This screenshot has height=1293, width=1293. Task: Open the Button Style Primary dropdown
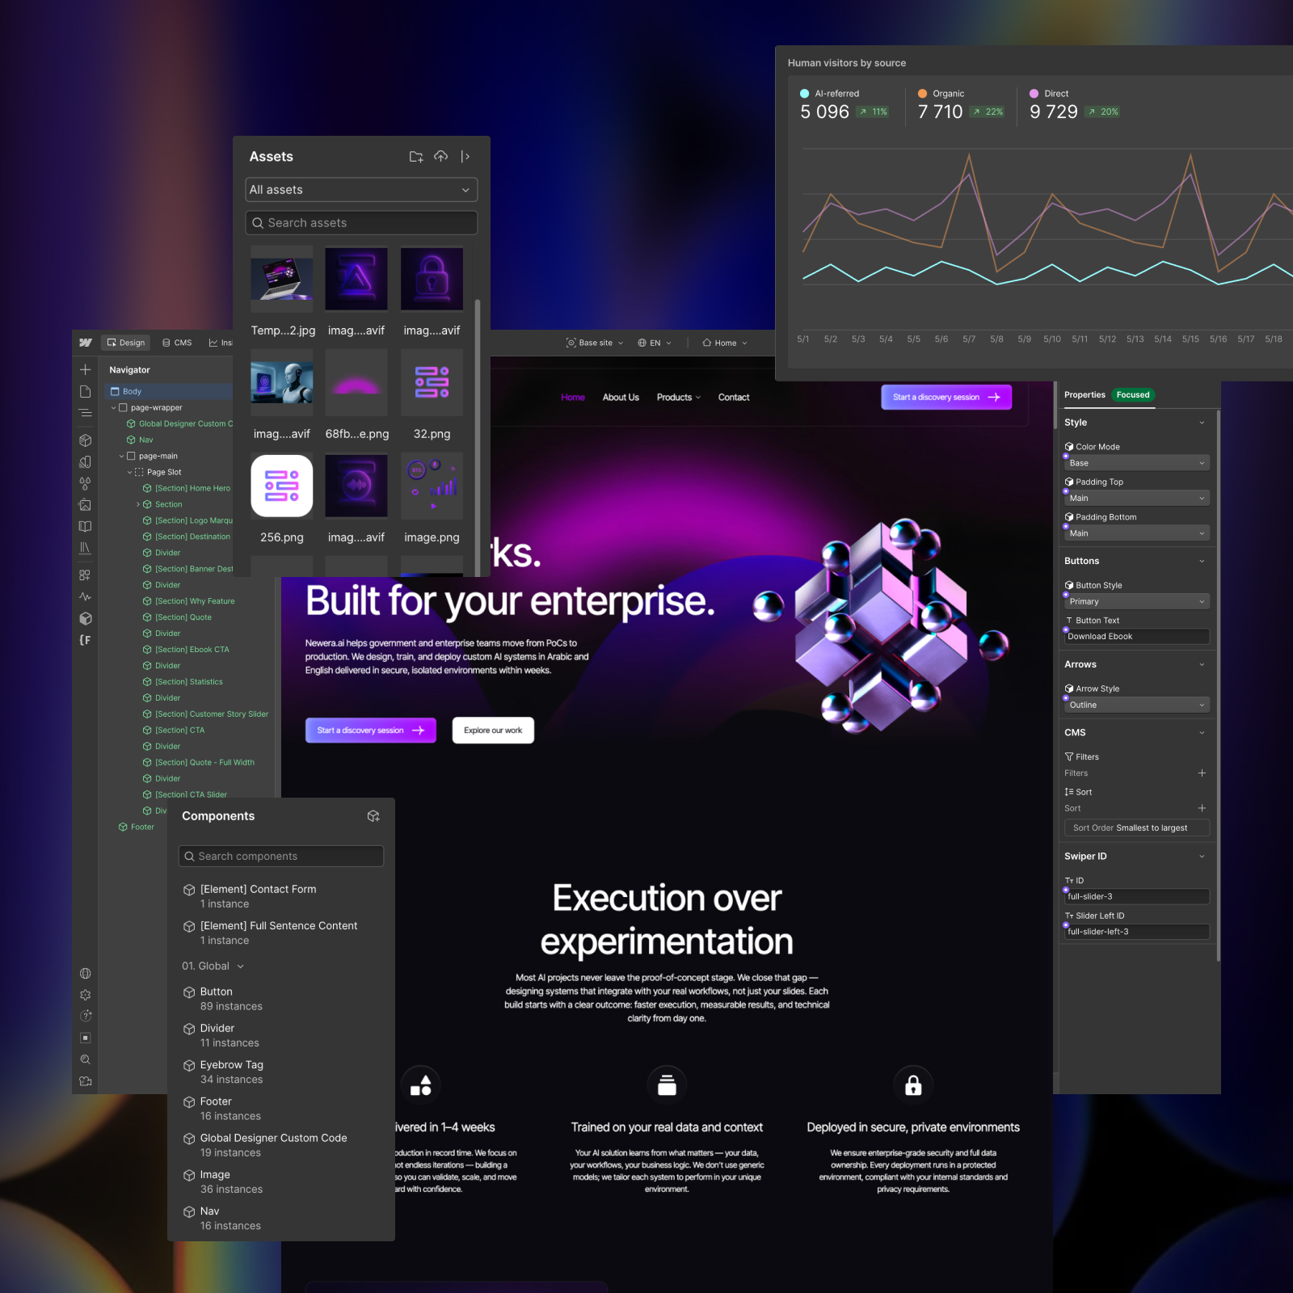point(1136,601)
